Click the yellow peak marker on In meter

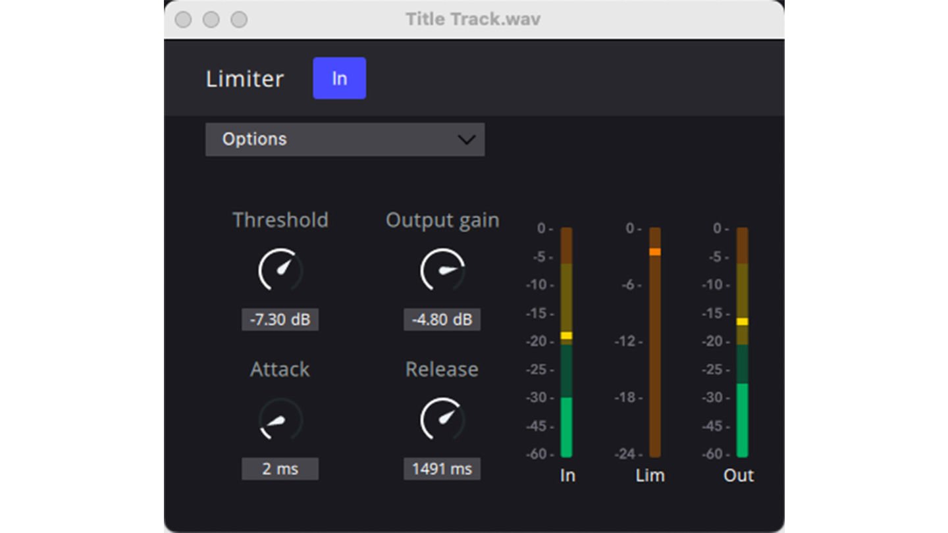[x=566, y=336]
